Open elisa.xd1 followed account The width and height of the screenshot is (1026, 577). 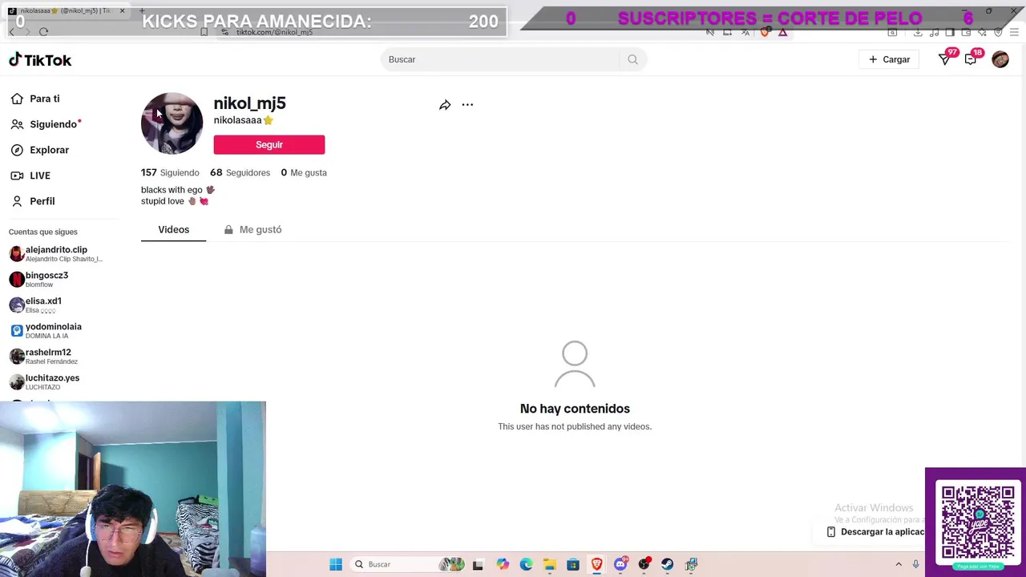click(35, 305)
